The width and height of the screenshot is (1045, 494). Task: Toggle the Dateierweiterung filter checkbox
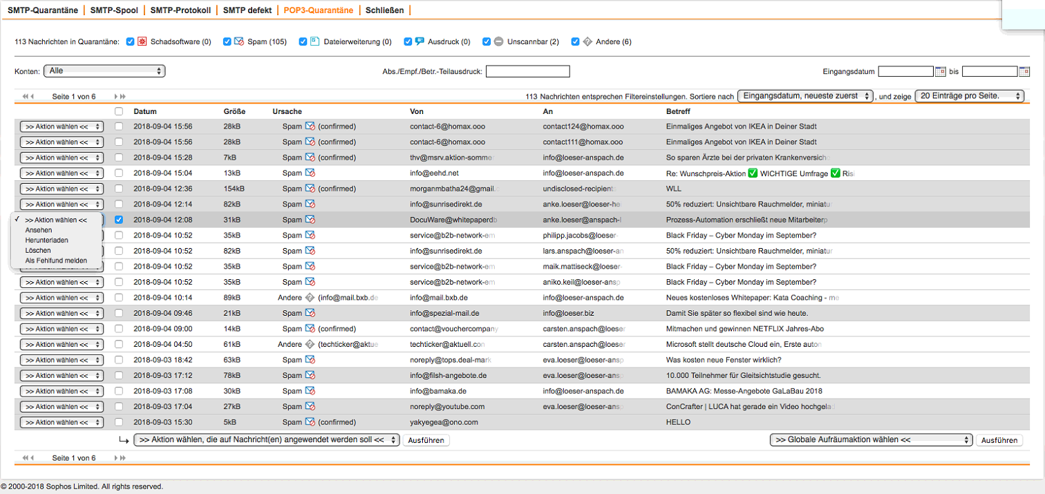[x=303, y=41]
